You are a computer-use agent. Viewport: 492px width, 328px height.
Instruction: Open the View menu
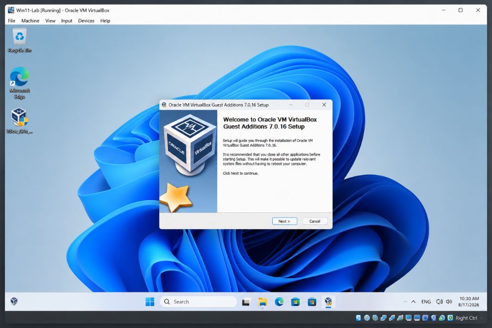(50, 20)
